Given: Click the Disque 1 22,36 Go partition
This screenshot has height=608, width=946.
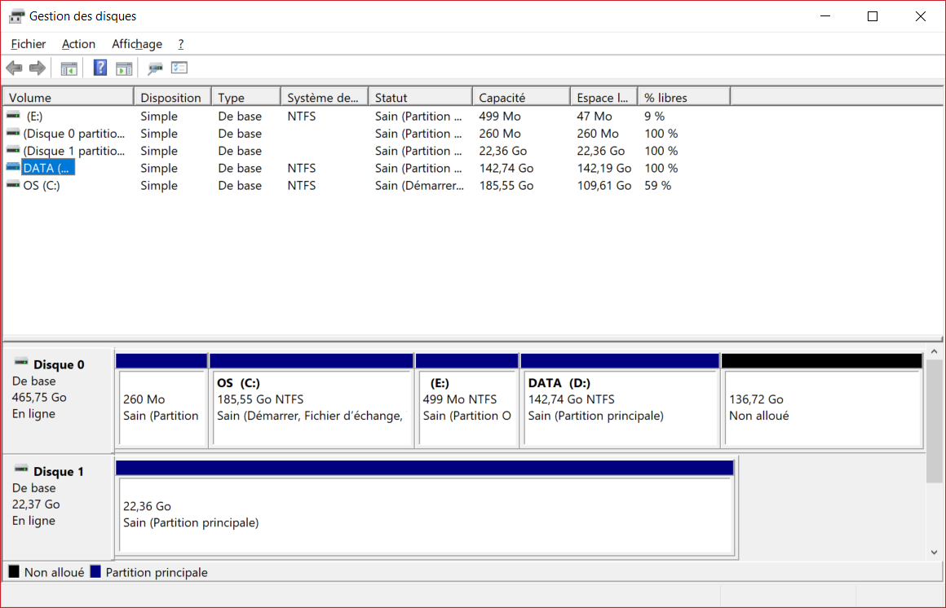Looking at the screenshot, I should tap(424, 514).
